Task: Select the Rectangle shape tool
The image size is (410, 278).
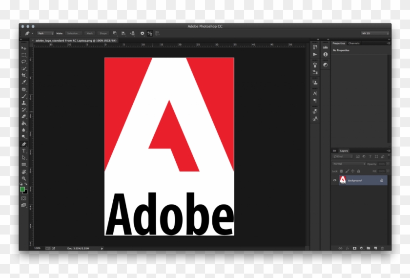Action: click(24, 165)
